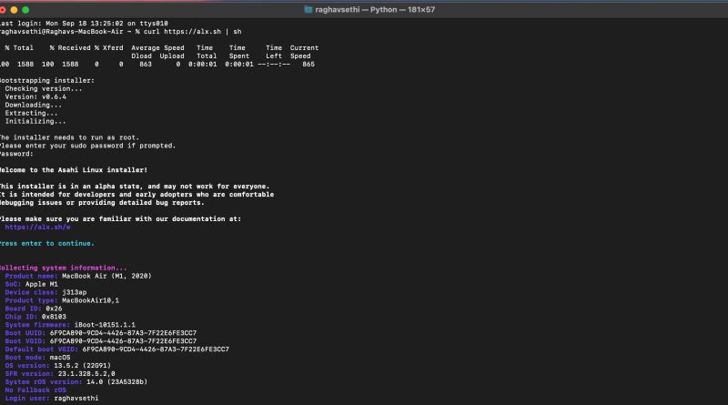Click the 'Boot mode: macOS' line

37,358
